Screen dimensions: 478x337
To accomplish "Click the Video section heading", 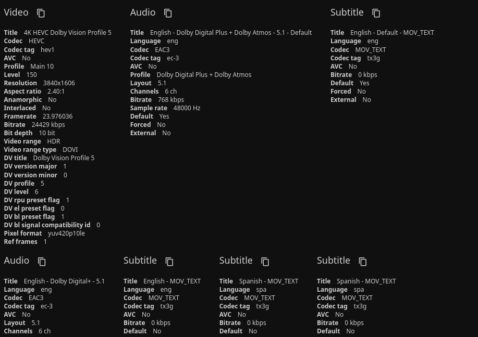I will point(16,12).
